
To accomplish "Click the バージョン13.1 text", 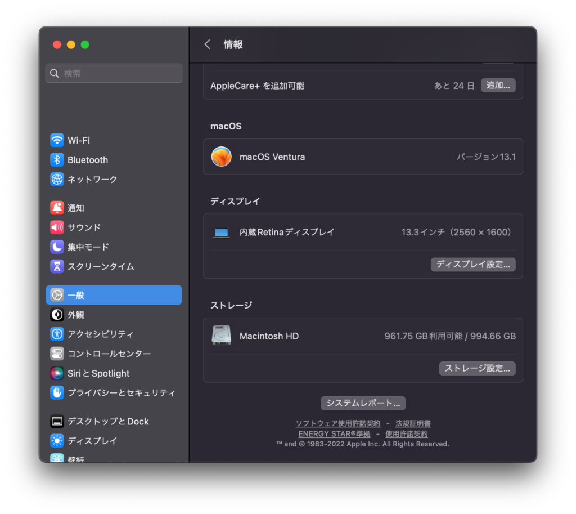I will click(486, 157).
